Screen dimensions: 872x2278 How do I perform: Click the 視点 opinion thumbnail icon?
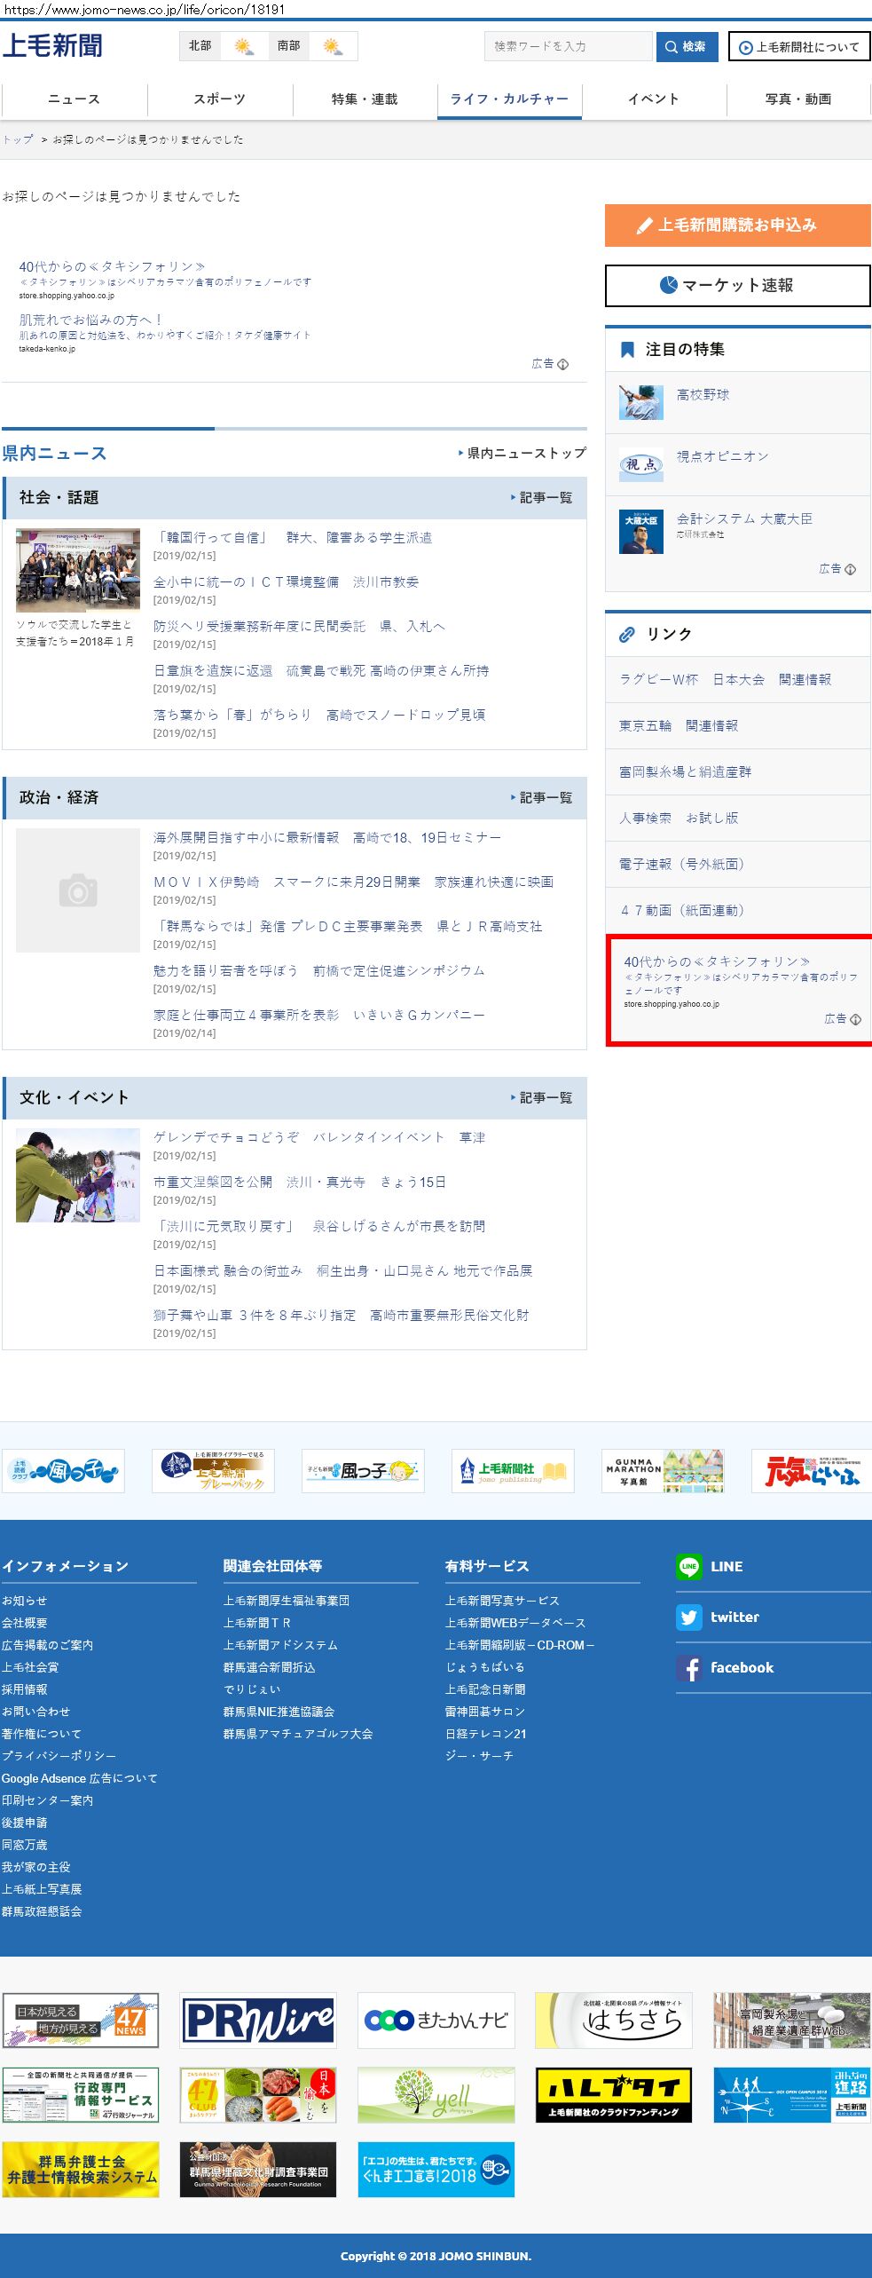click(x=640, y=464)
